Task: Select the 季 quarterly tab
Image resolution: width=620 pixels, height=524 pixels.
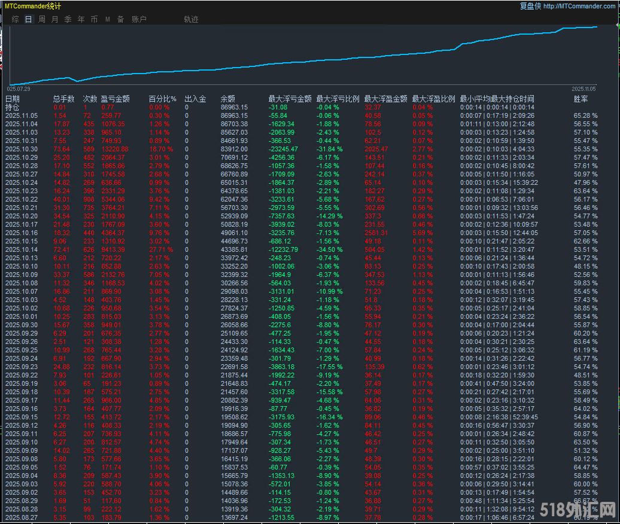Action: (x=68, y=19)
